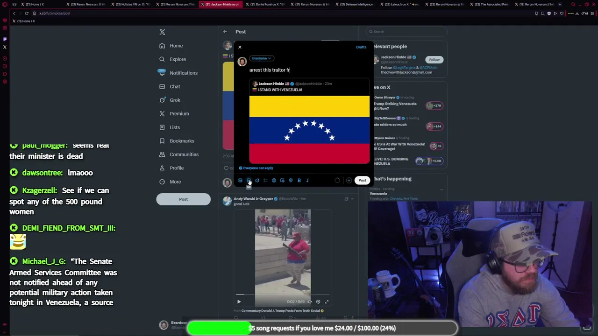Open Everyone can reply settings

[x=256, y=168]
